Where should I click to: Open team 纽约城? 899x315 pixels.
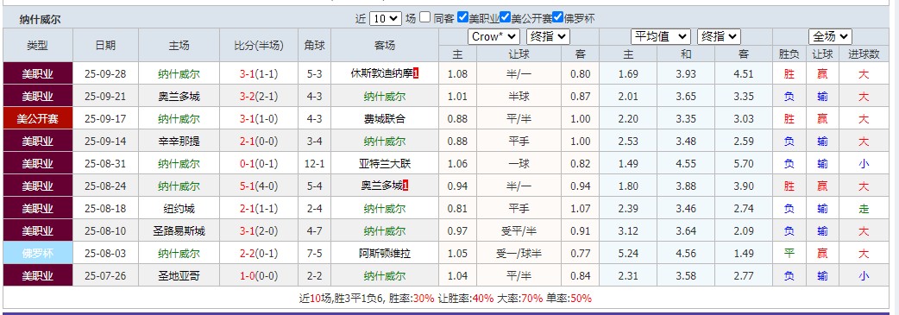point(179,208)
